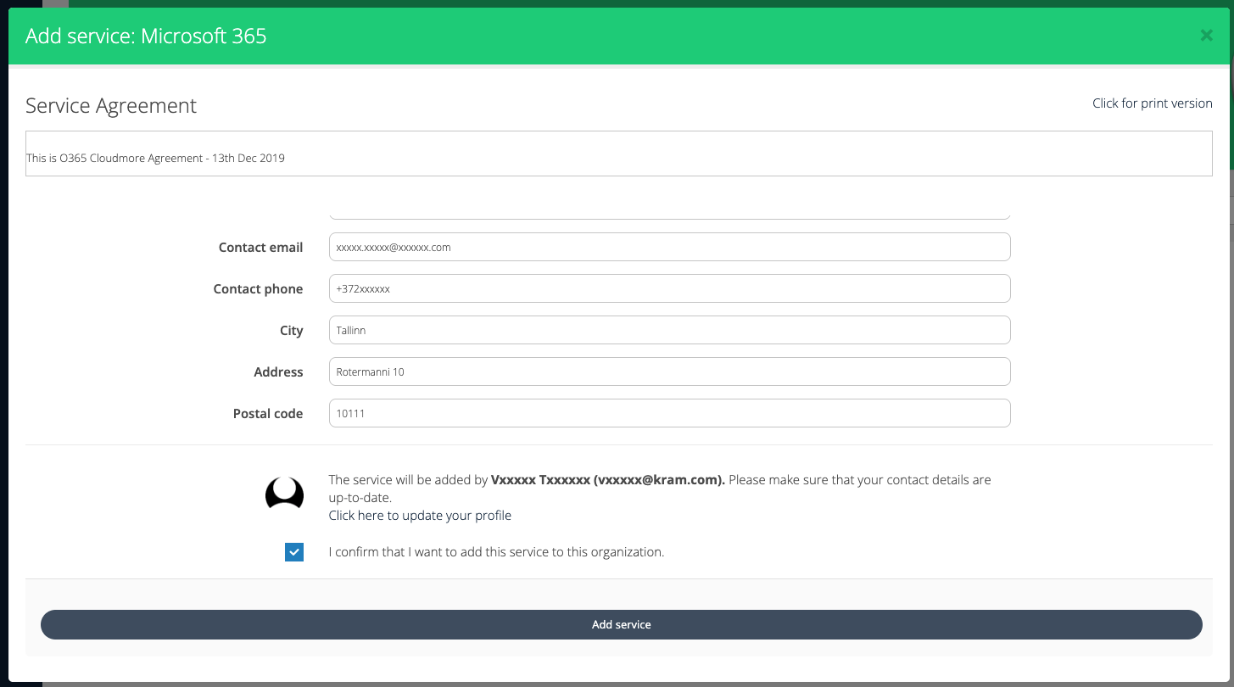Click the Service Agreement heading
The width and height of the screenshot is (1234, 687).
pyautogui.click(x=110, y=105)
